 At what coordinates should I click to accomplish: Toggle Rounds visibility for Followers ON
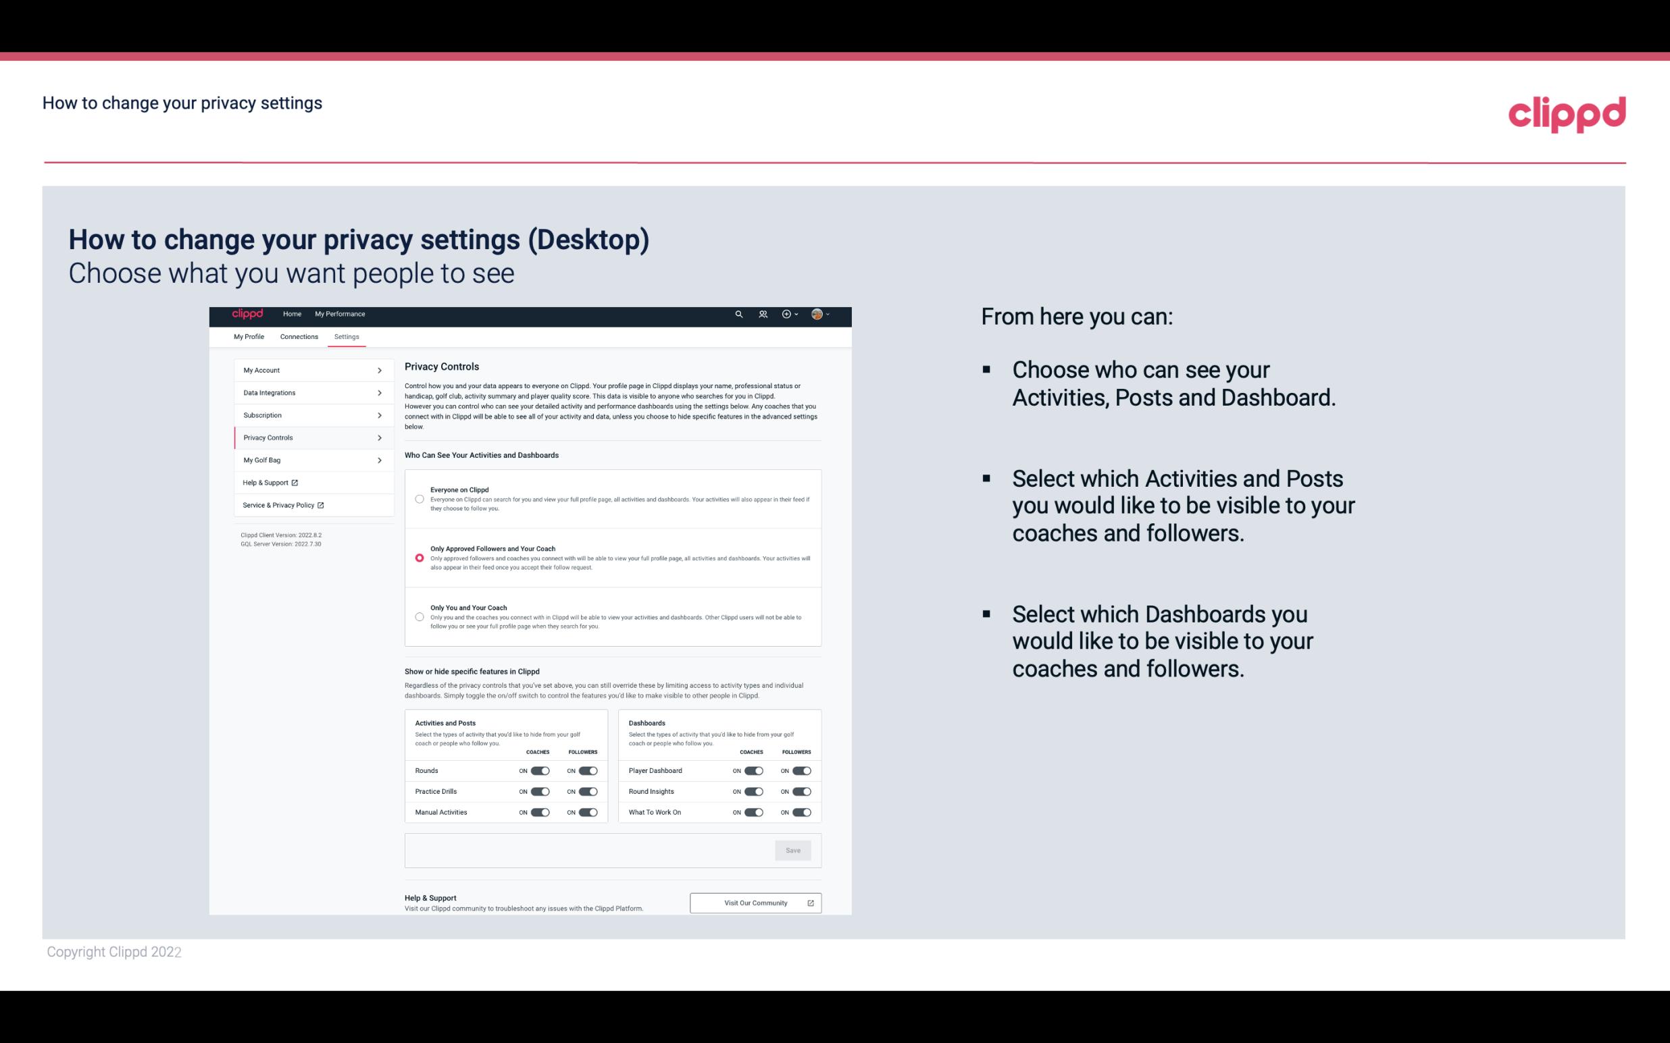(588, 770)
